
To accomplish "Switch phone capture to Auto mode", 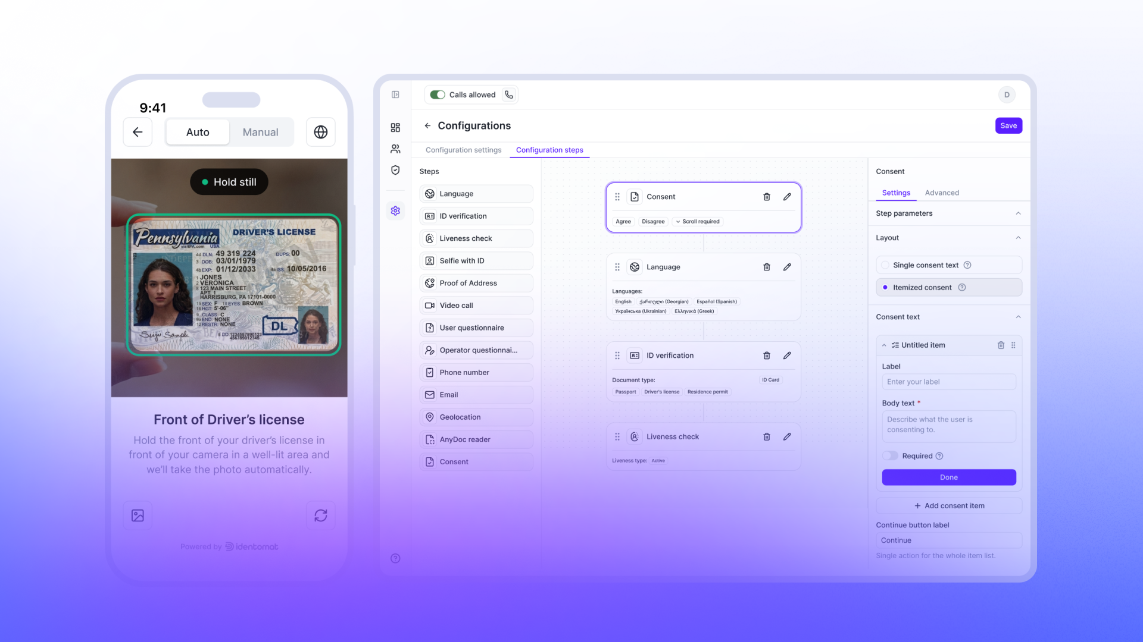I will coord(198,132).
